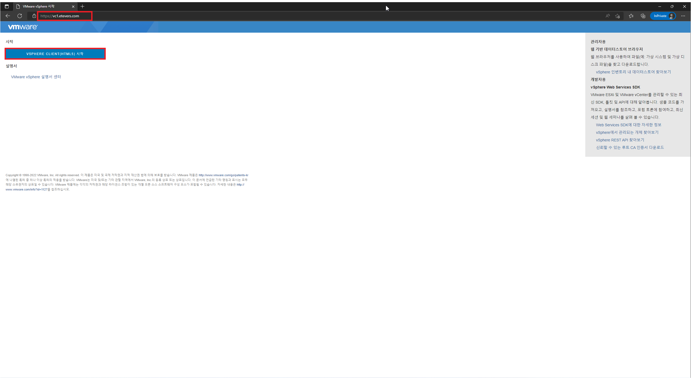Open a new tab with plus icon
691x378 pixels.
click(83, 6)
